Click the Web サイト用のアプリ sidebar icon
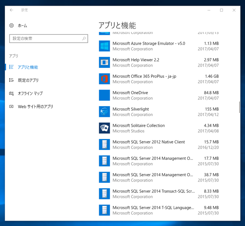Viewport: 245px width, 226px height. pos(11,107)
